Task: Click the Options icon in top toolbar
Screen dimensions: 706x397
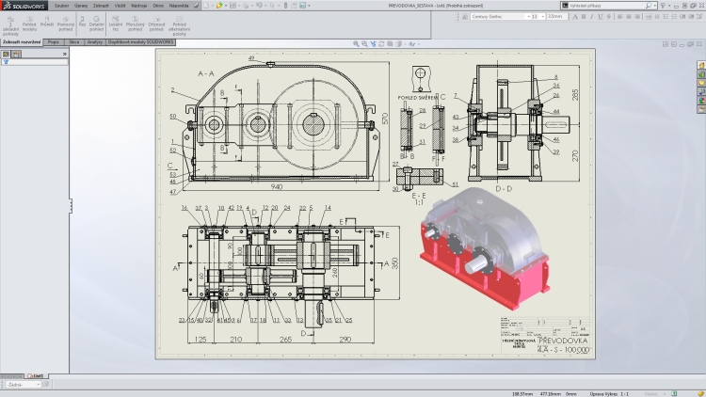Action: (x=303, y=6)
